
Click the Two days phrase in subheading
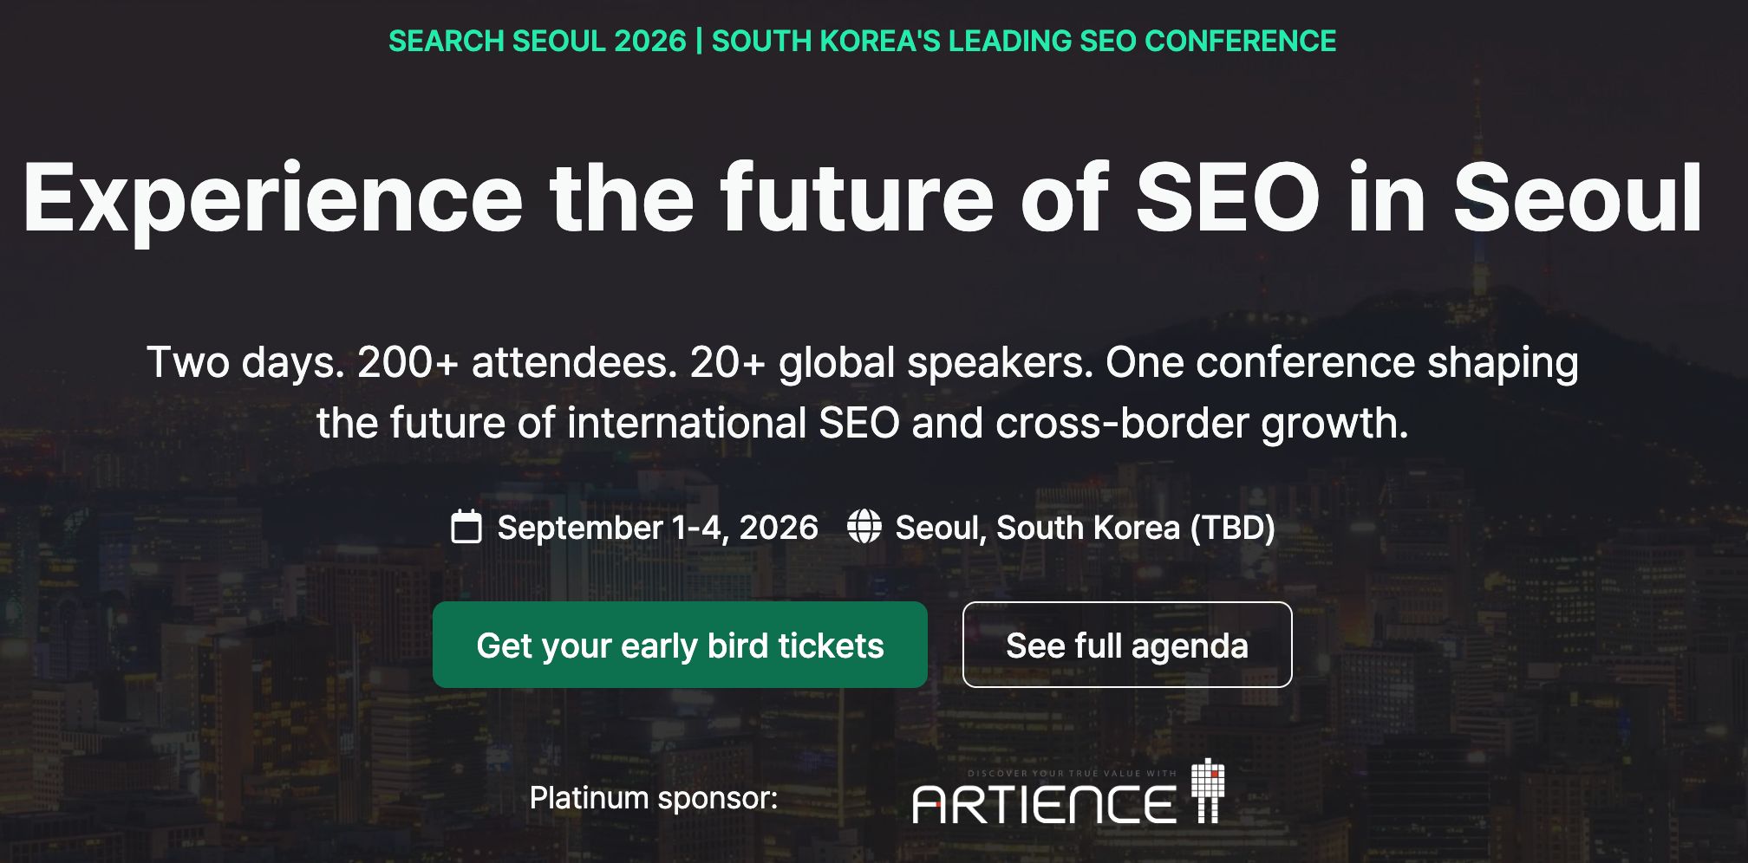pyautogui.click(x=246, y=362)
